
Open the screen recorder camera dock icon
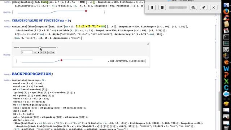226,94
